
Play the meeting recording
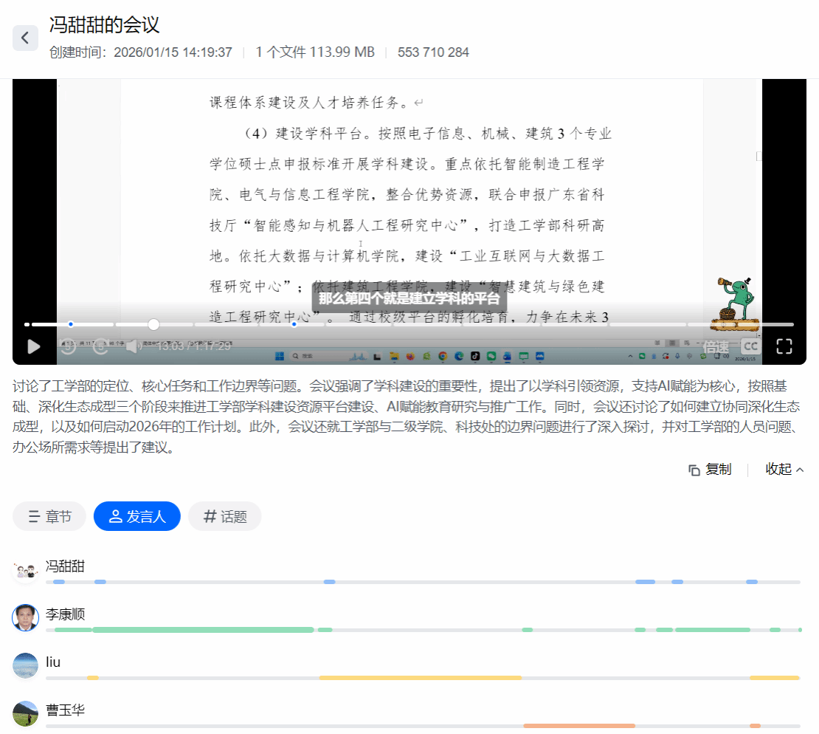[x=34, y=346]
